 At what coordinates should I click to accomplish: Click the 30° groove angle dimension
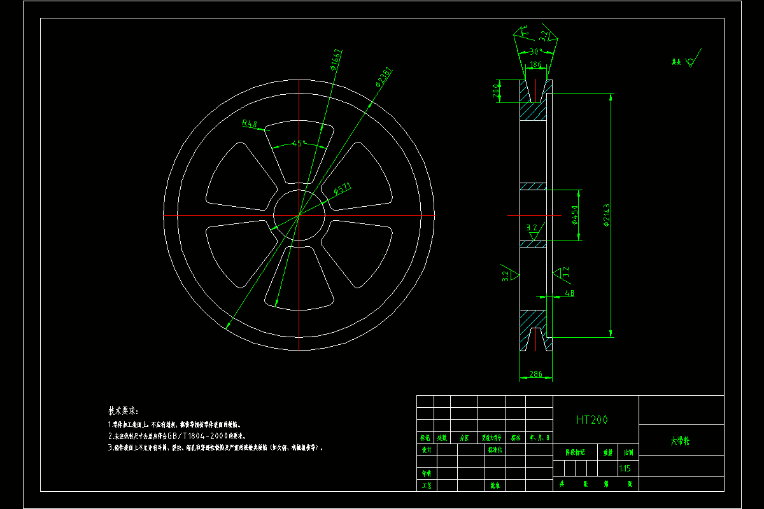click(x=535, y=52)
